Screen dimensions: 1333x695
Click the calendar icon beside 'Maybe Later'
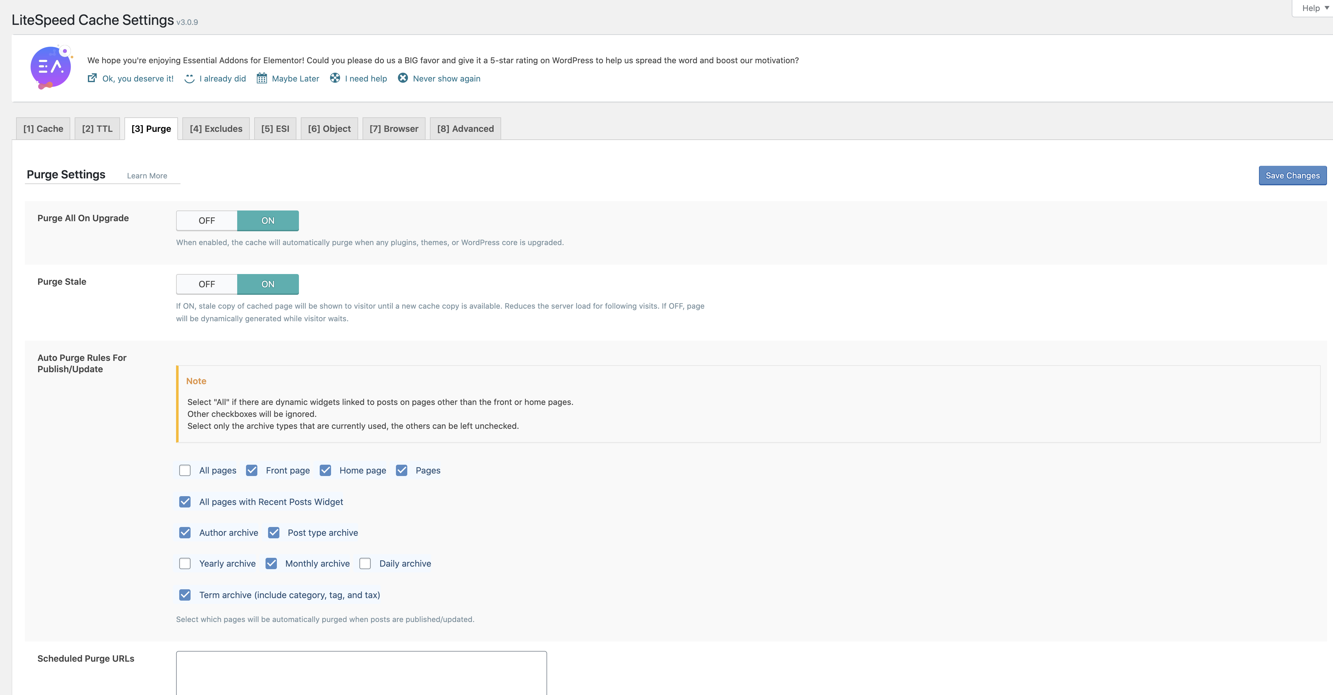[x=262, y=78]
